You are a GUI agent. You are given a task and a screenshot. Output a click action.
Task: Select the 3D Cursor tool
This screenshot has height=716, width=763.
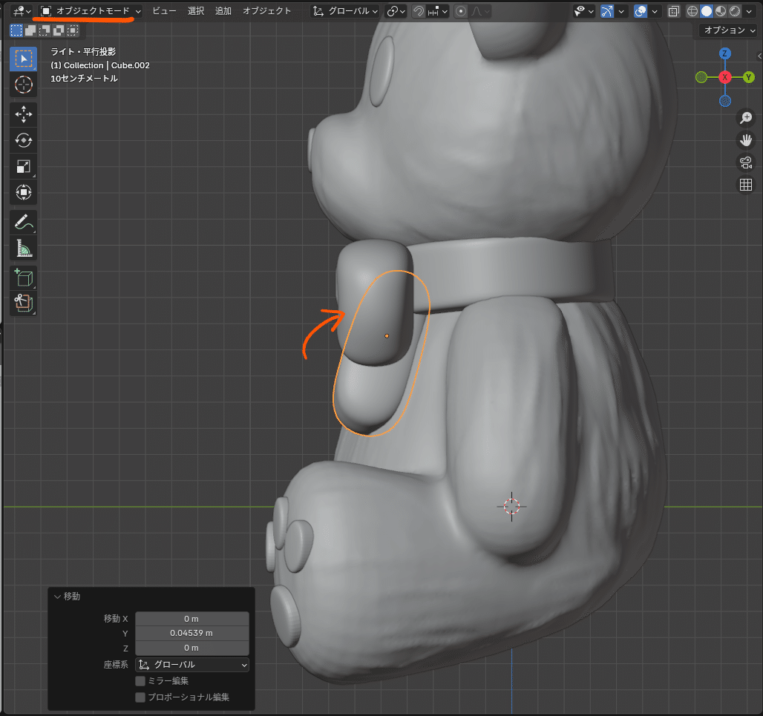coord(23,85)
